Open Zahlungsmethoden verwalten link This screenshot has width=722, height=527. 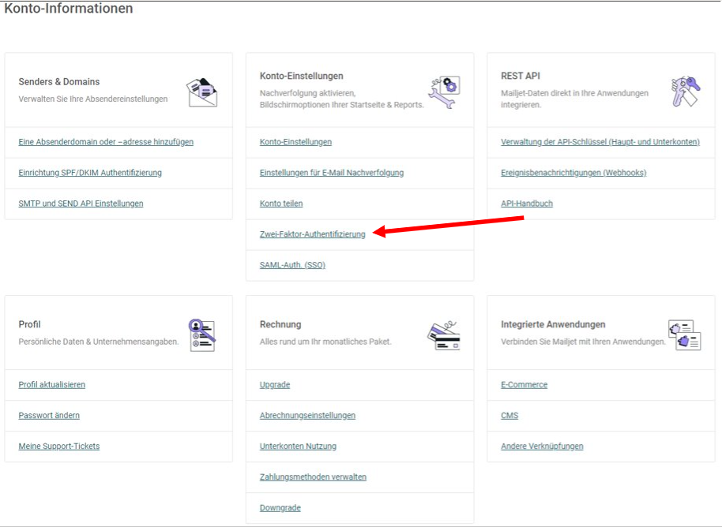tap(313, 477)
